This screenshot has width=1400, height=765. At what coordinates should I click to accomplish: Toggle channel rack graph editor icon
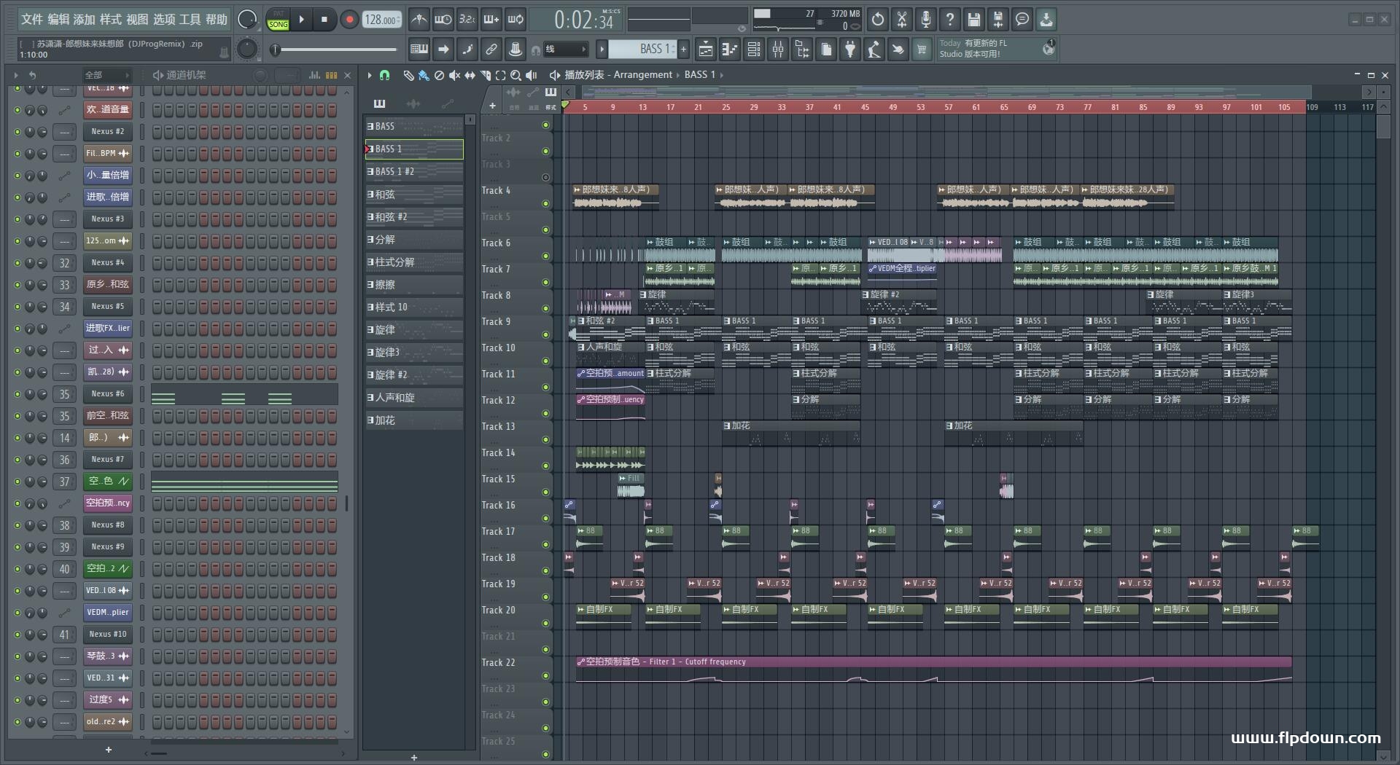pos(314,75)
